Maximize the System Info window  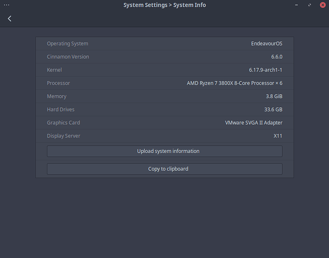(309, 5)
